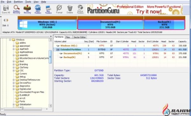This screenshot has height=116, width=191.
Task: Select the AppReadiness folder
Action: [x=26, y=52]
